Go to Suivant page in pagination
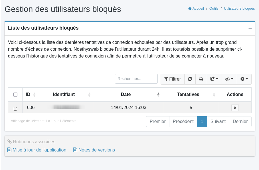The image size is (259, 170). click(218, 122)
